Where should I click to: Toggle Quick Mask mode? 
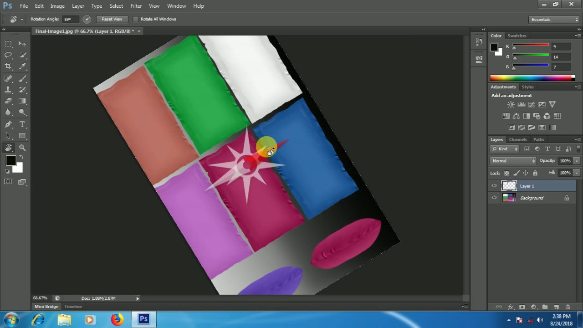click(x=8, y=181)
